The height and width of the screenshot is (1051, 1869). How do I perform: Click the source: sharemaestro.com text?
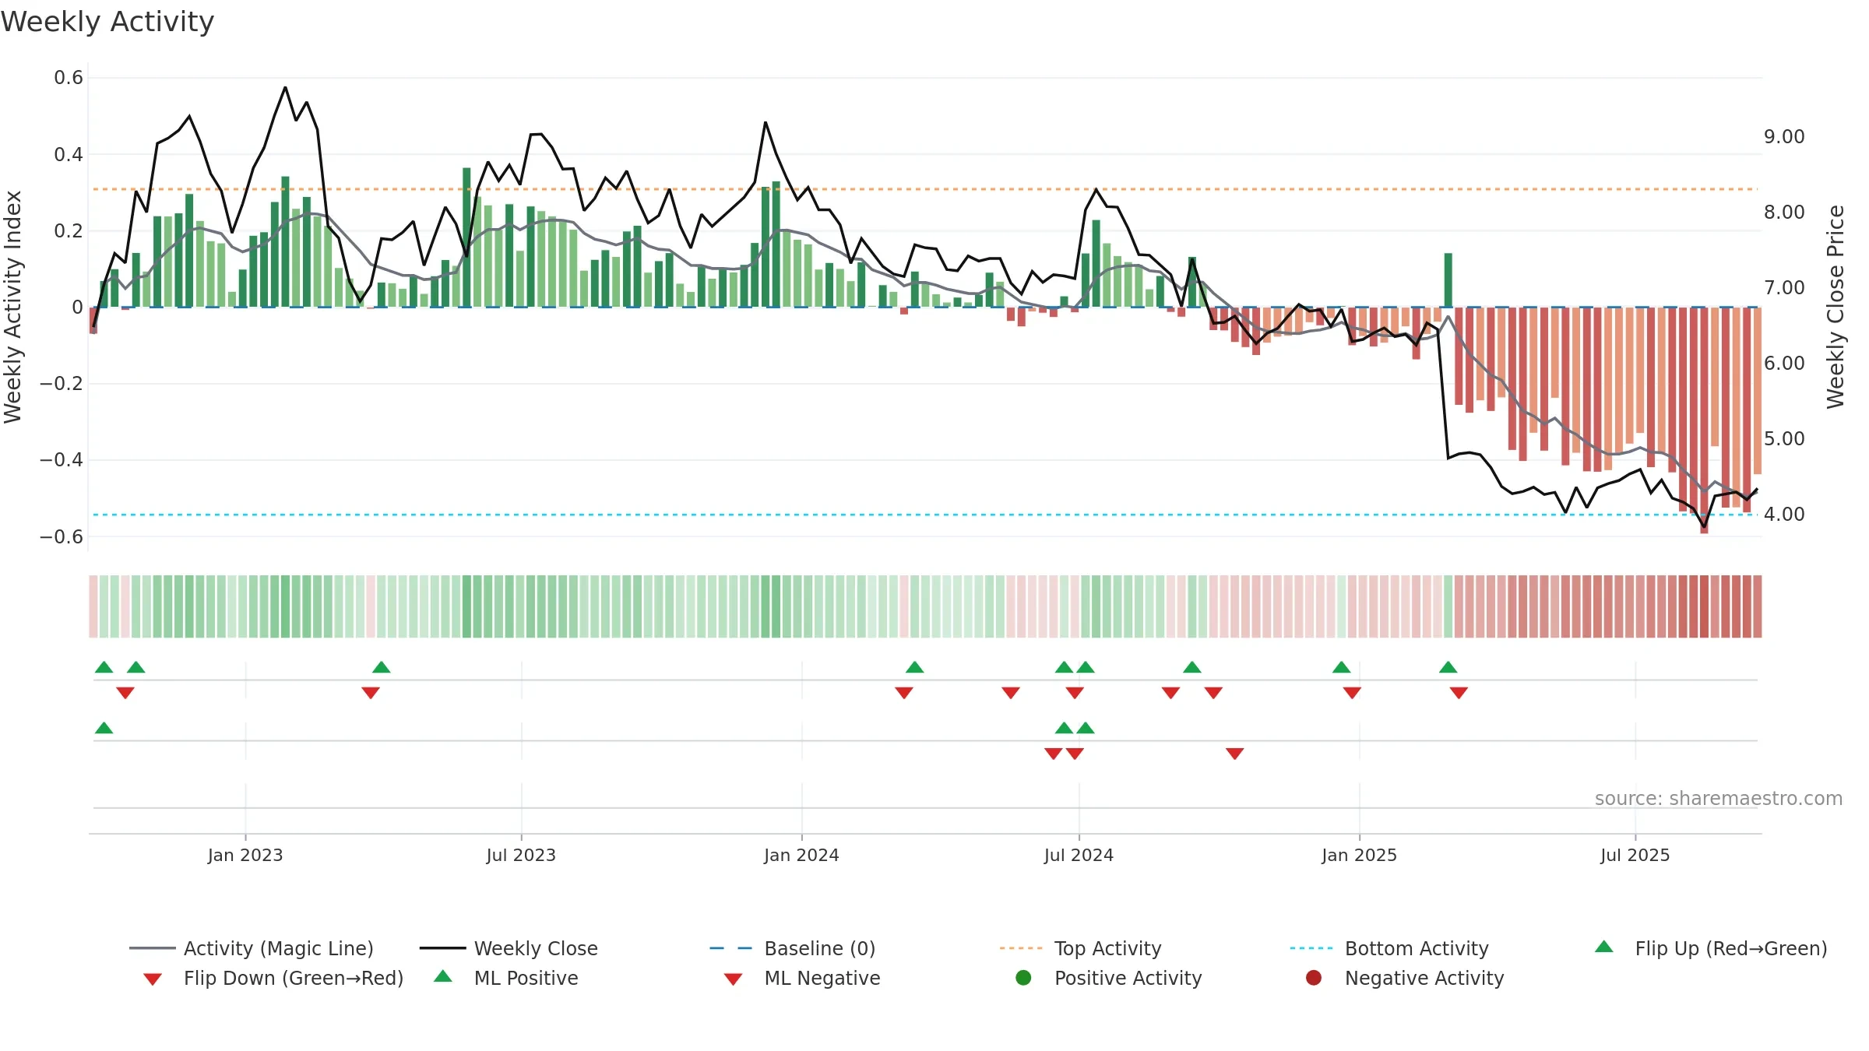click(1719, 798)
